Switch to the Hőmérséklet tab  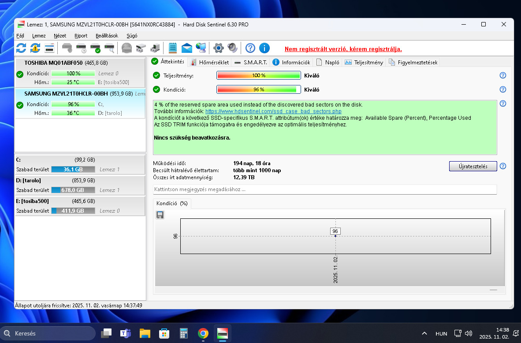pos(210,62)
